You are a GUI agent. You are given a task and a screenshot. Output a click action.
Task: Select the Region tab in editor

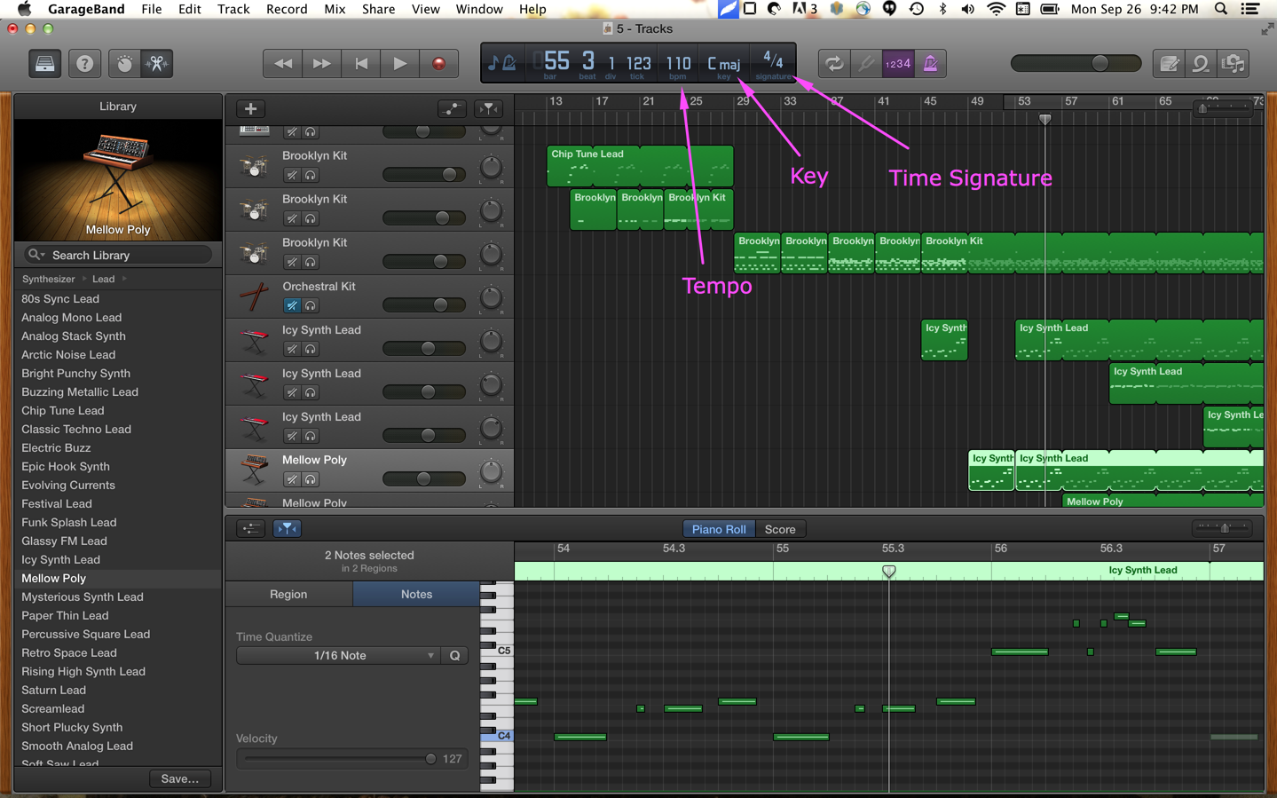288,594
